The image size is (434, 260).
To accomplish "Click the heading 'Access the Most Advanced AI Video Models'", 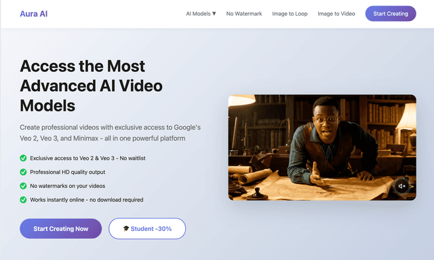I will 91,86.
